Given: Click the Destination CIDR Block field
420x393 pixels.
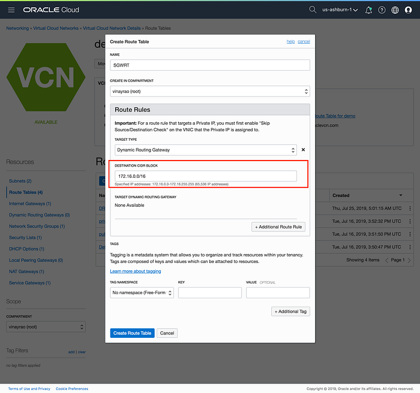Looking at the screenshot, I should click(x=206, y=176).
